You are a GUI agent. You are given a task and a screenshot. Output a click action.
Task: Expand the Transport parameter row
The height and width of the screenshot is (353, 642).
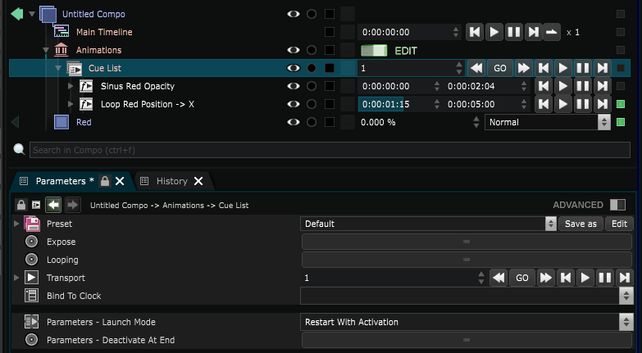[x=16, y=278]
